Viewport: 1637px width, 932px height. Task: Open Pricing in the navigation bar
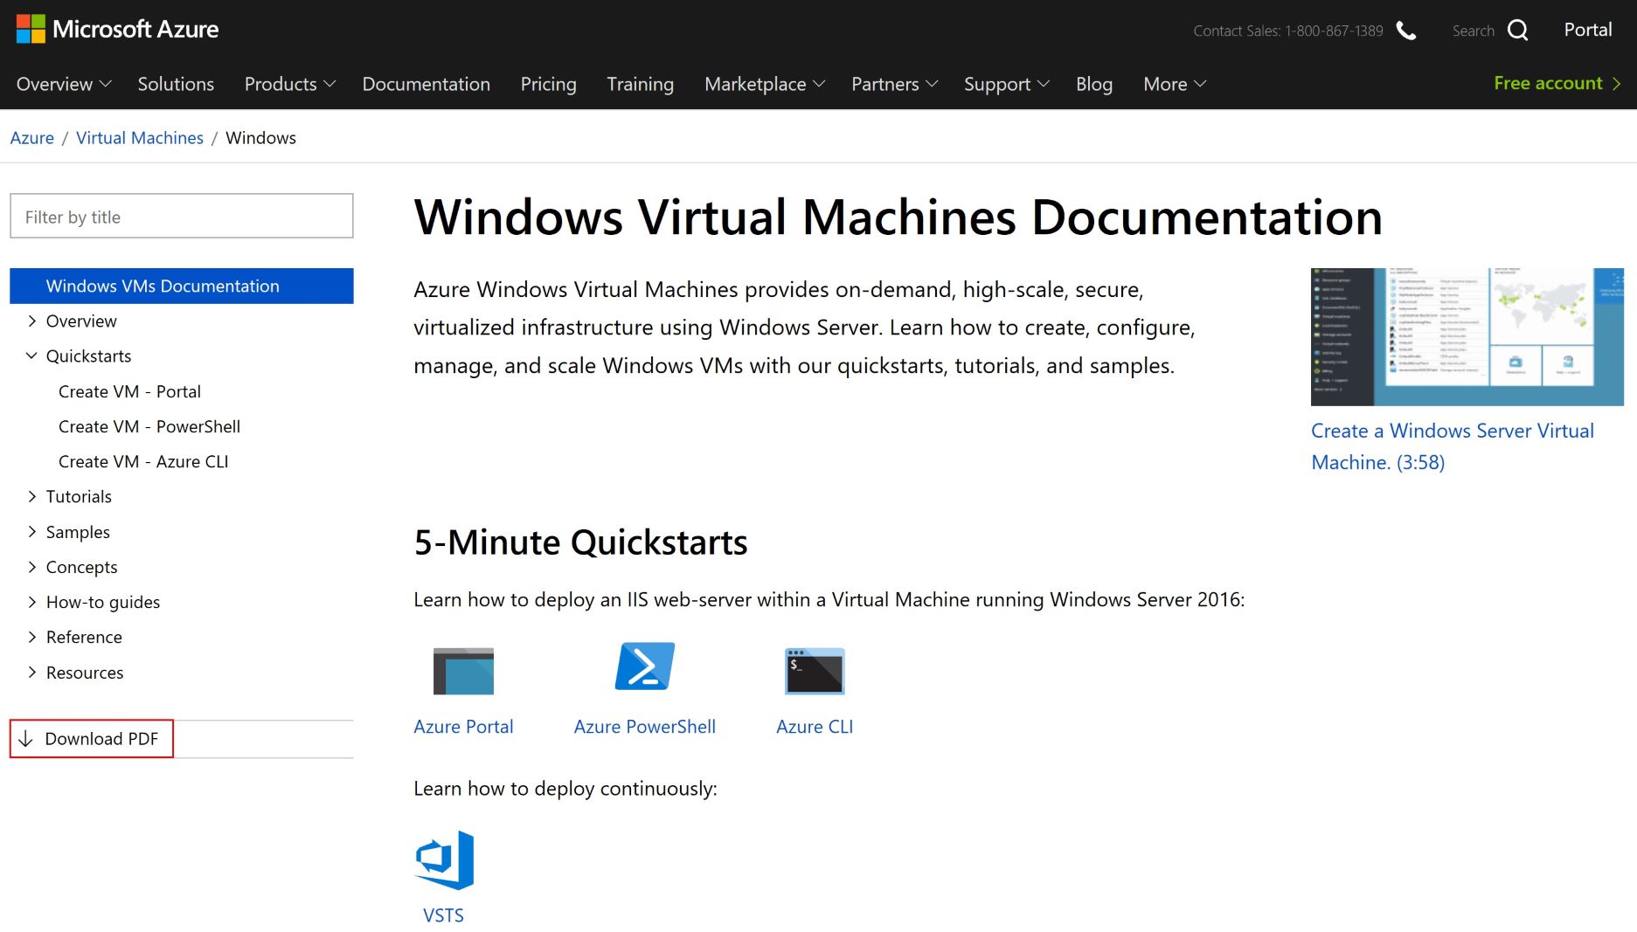[549, 84]
